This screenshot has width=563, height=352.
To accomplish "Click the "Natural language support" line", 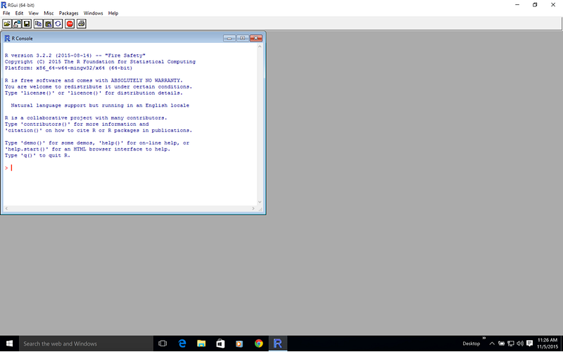I will click(x=100, y=105).
